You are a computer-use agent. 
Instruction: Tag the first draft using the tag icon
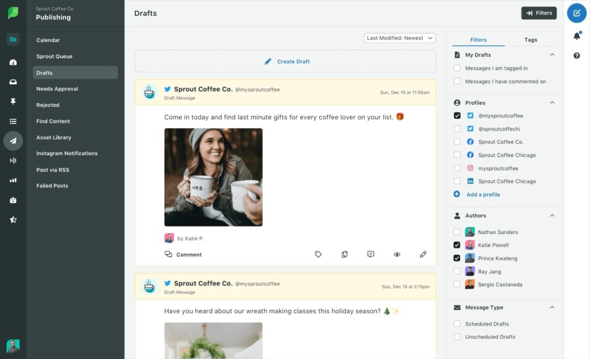tap(318, 254)
